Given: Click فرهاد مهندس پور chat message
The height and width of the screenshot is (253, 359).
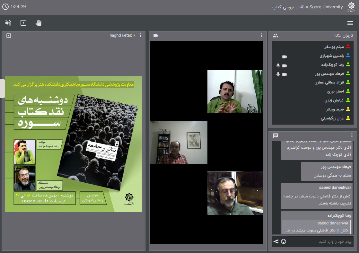Looking at the screenshot, I should [327, 171].
